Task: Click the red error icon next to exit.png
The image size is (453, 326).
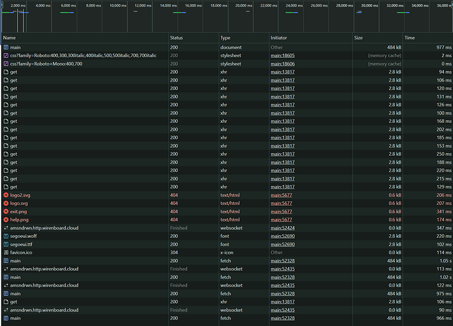Action: (6, 212)
